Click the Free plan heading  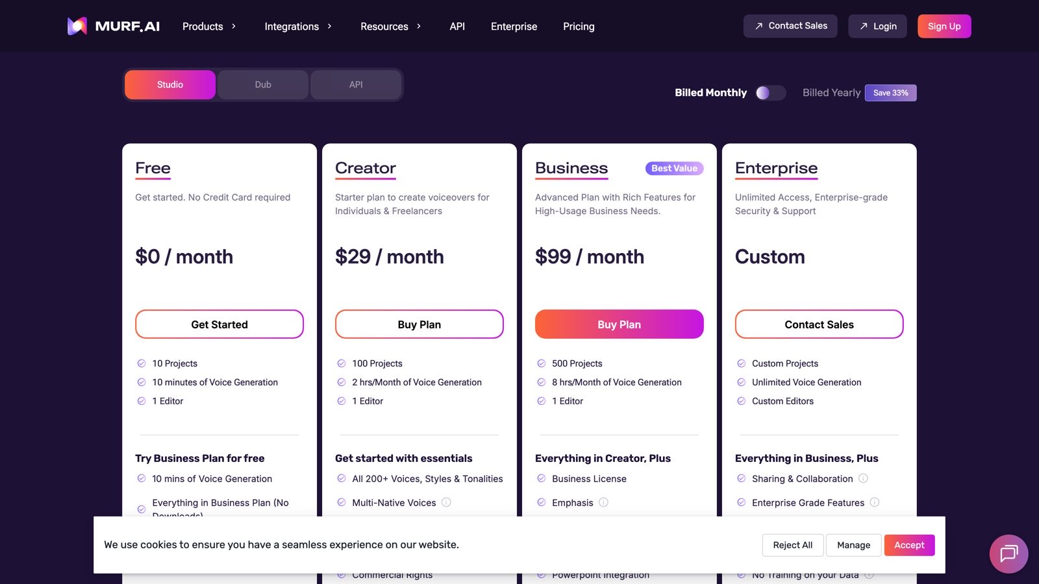(x=153, y=168)
